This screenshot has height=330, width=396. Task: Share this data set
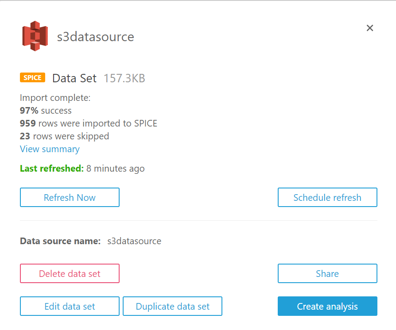click(327, 273)
